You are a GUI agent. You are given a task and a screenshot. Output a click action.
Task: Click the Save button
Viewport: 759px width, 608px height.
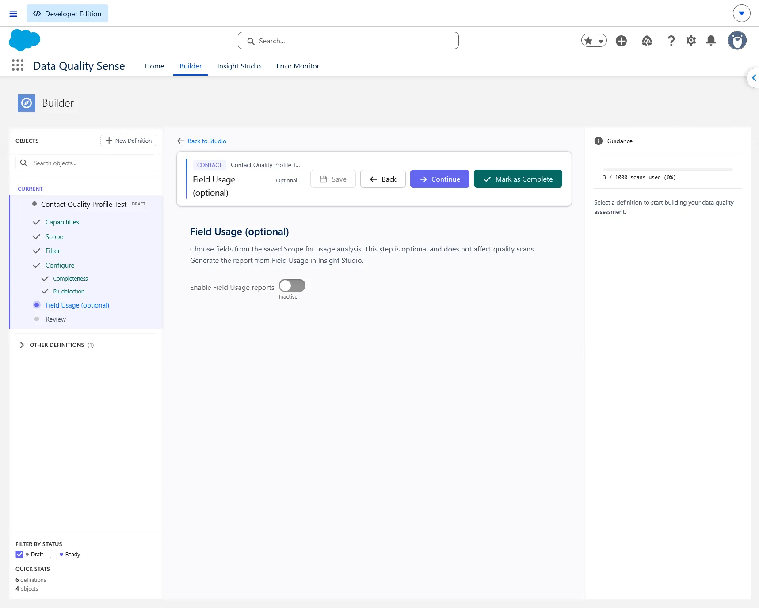(x=333, y=179)
